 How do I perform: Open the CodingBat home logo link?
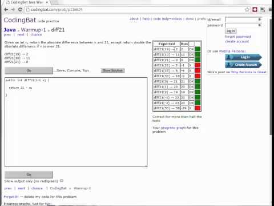click(x=20, y=20)
